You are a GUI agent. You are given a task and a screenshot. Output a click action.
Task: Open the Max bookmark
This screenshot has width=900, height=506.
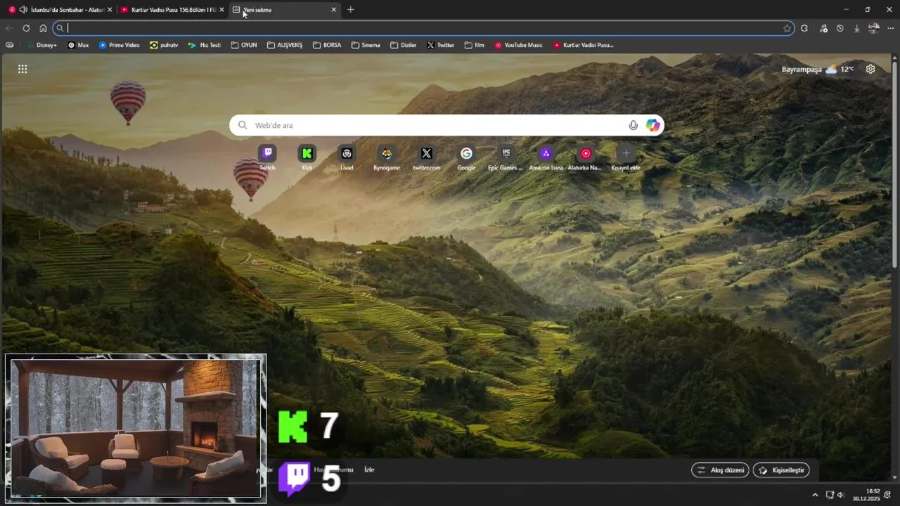point(78,45)
